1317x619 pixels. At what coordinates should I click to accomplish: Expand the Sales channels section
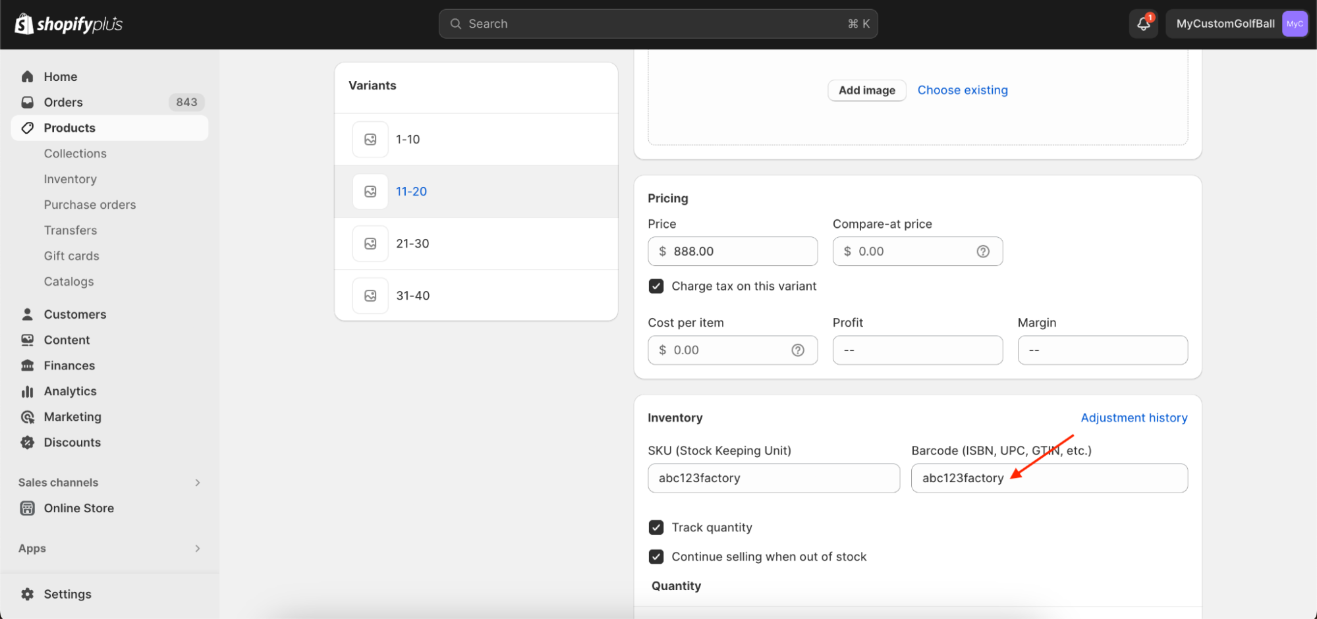click(x=198, y=483)
